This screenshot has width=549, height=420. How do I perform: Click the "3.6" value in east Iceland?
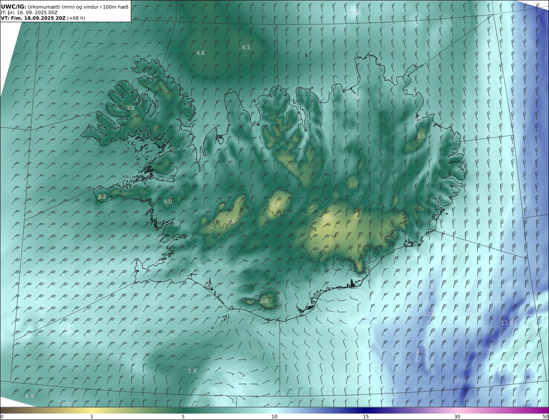(x=421, y=136)
